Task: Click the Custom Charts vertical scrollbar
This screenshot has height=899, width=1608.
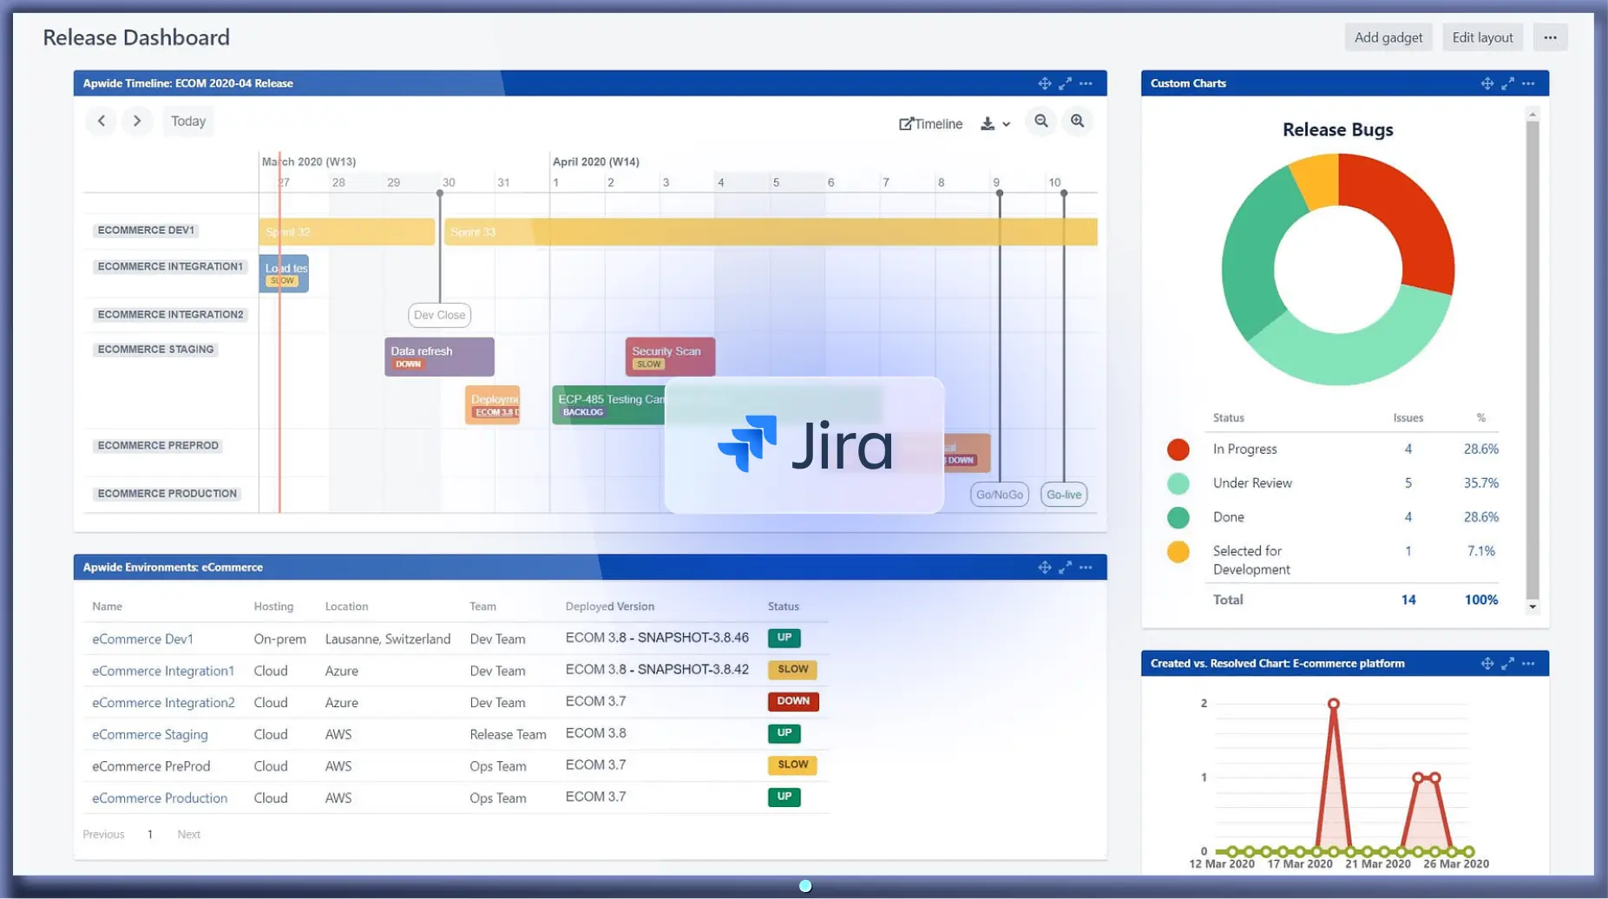Action: (x=1533, y=360)
